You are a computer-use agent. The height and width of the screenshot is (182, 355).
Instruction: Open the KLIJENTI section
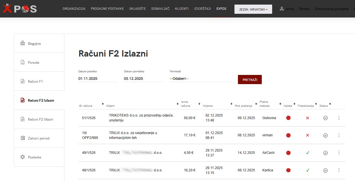click(x=182, y=9)
